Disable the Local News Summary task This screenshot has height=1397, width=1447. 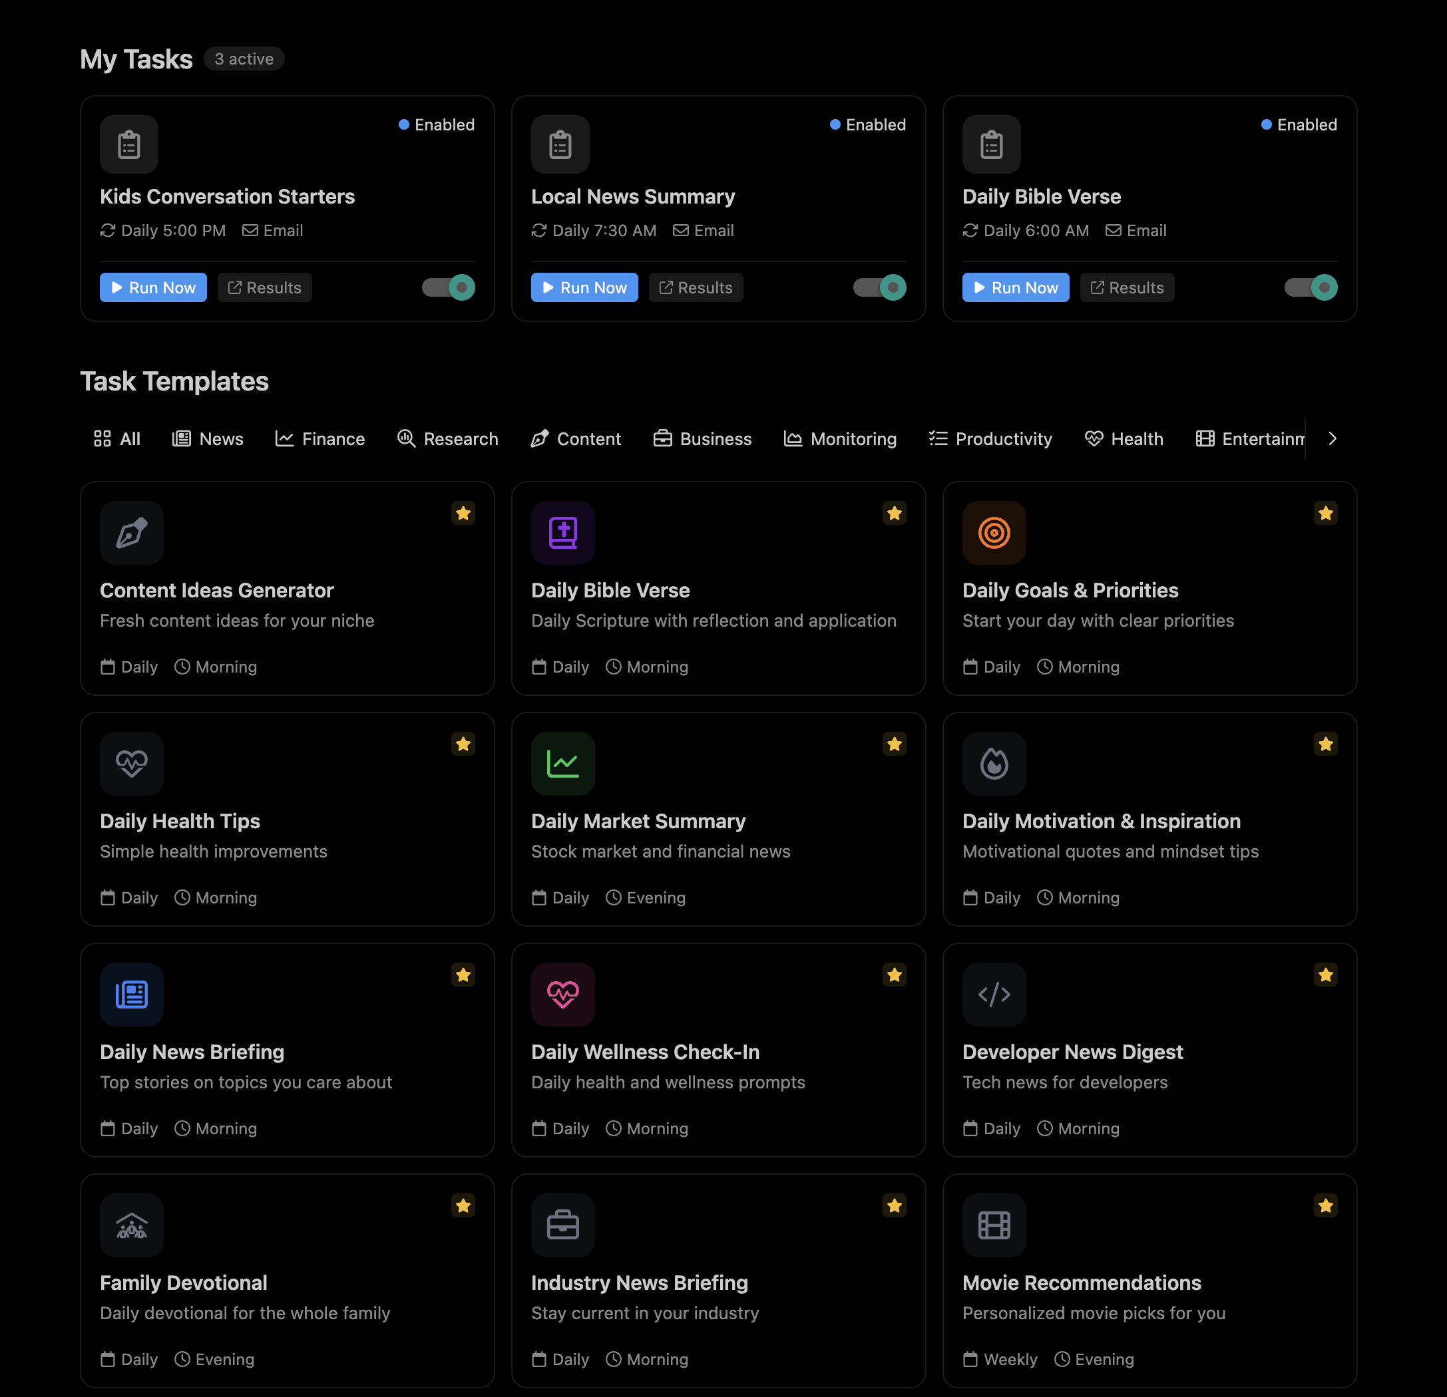(879, 287)
